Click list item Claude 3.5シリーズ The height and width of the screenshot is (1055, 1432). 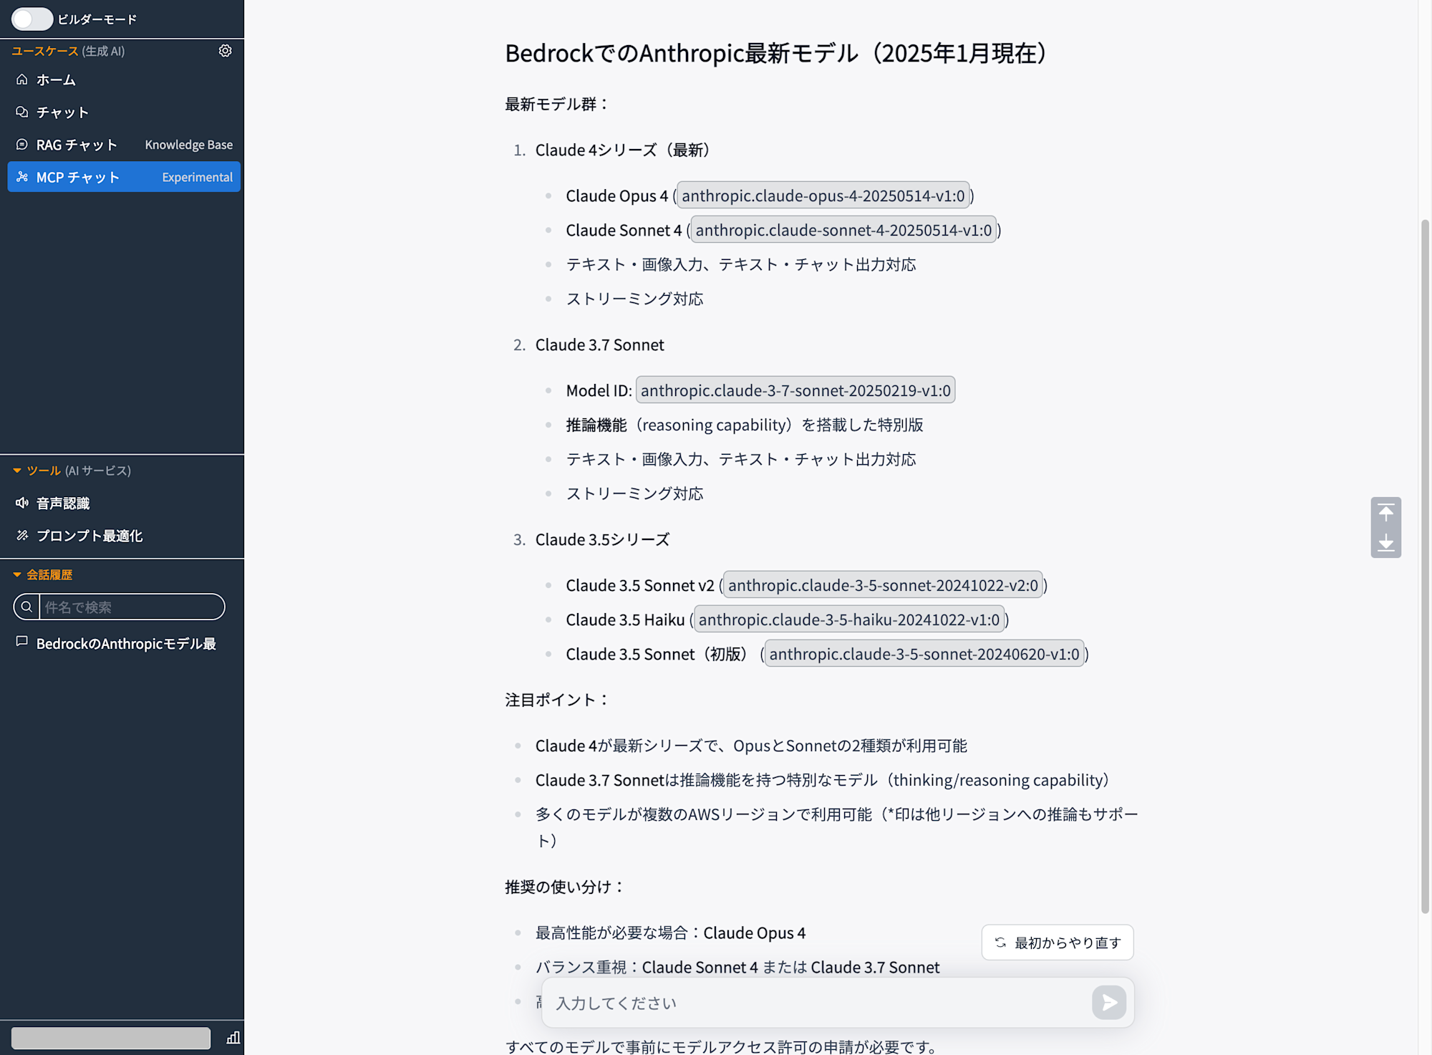(x=603, y=539)
